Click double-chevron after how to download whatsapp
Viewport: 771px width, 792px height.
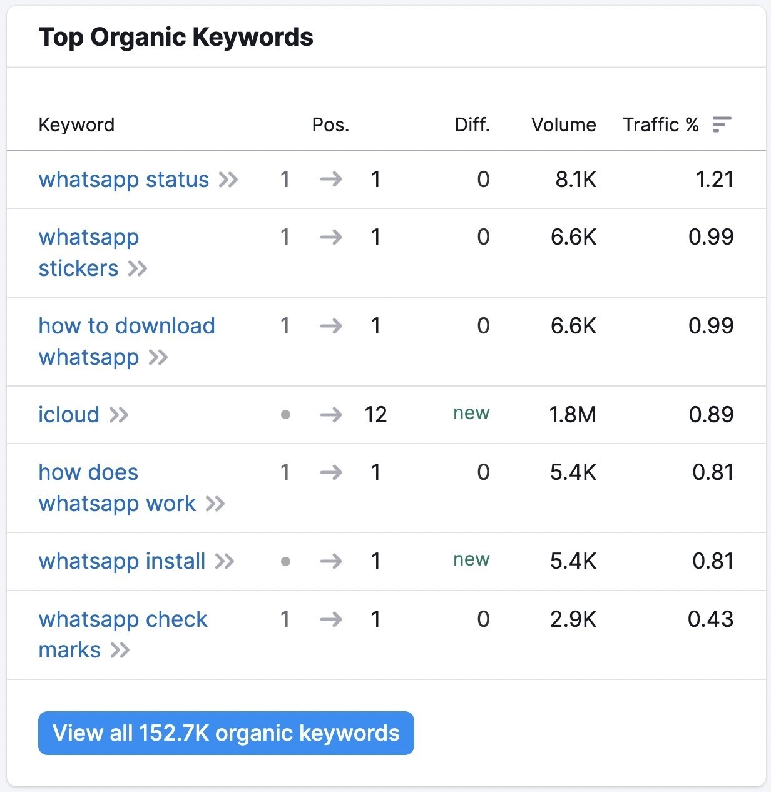tap(158, 358)
